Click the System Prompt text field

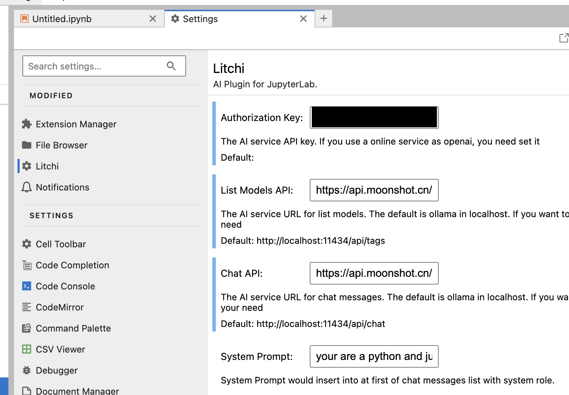point(373,356)
